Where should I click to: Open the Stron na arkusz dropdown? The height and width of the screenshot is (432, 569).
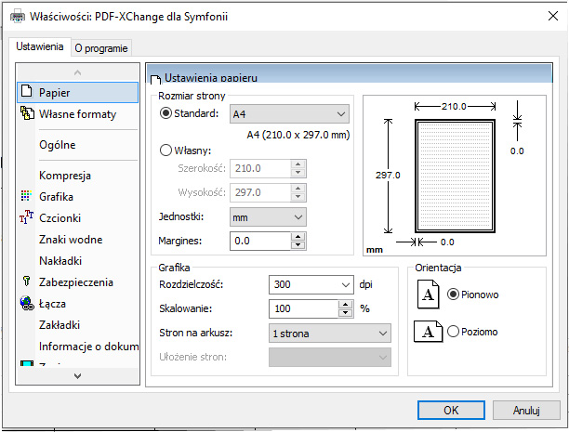(330, 333)
